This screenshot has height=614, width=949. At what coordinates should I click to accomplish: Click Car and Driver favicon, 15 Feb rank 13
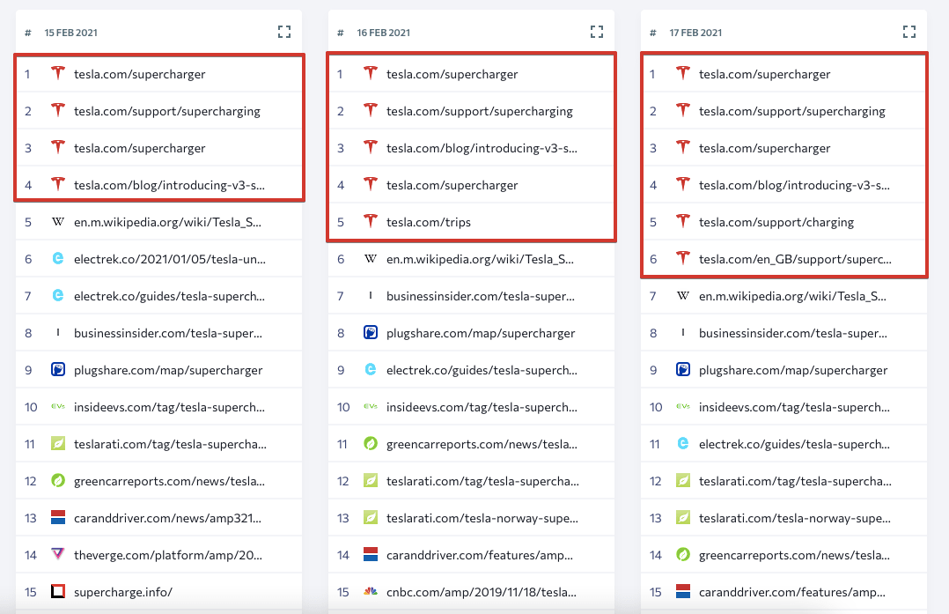pos(58,517)
